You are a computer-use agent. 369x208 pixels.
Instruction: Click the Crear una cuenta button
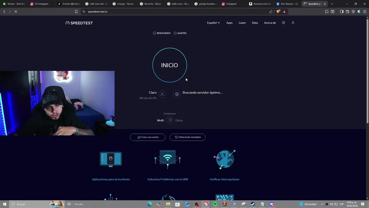coord(148,137)
